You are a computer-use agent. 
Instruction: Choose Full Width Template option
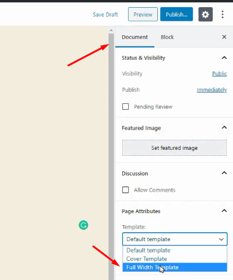(x=175, y=267)
